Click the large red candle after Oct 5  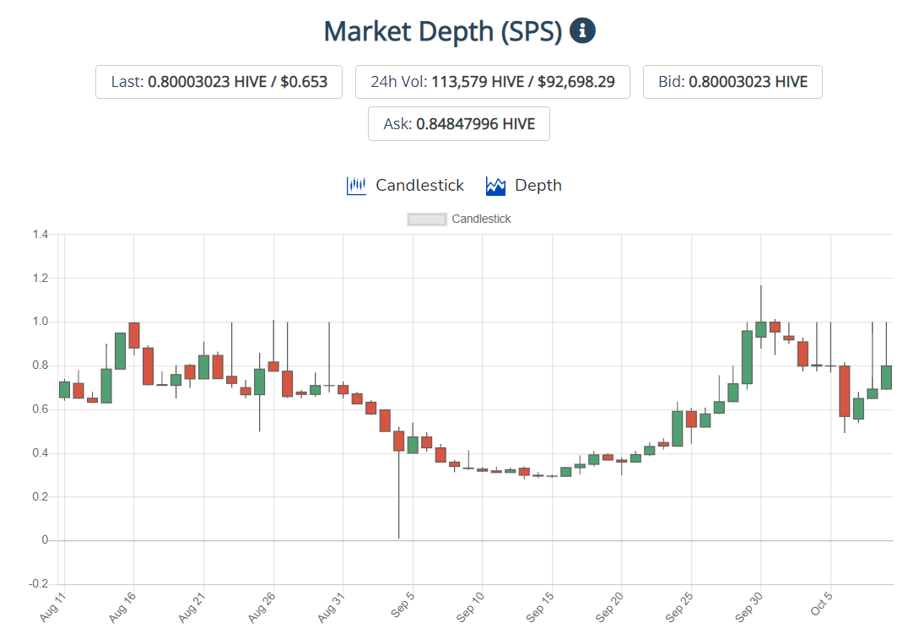(845, 391)
